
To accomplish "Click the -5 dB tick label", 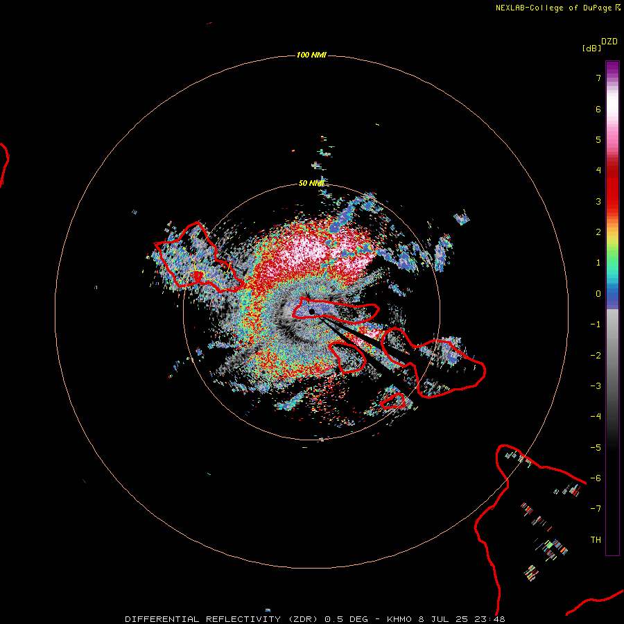I will coord(596,448).
